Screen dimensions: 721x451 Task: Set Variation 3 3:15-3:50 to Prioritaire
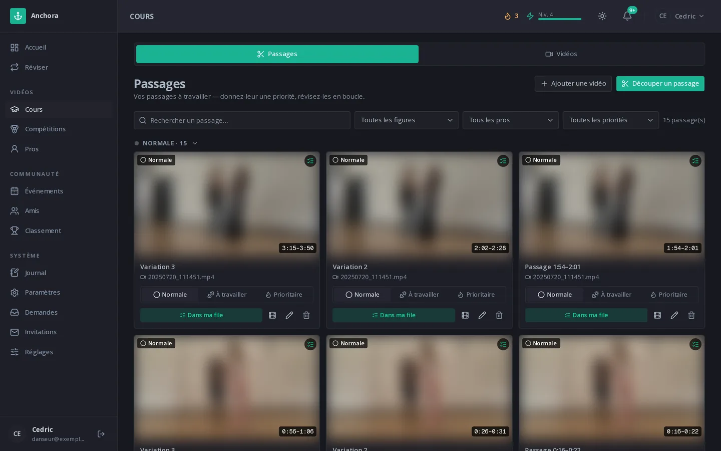point(284,295)
